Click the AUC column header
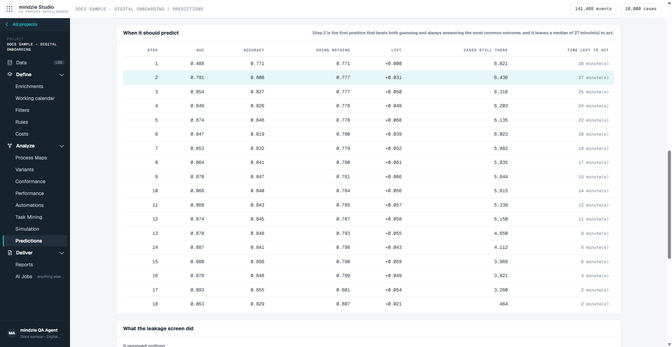 200,50
